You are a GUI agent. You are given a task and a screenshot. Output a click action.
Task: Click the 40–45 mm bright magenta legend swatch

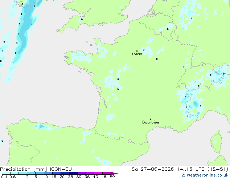tap(98, 173)
